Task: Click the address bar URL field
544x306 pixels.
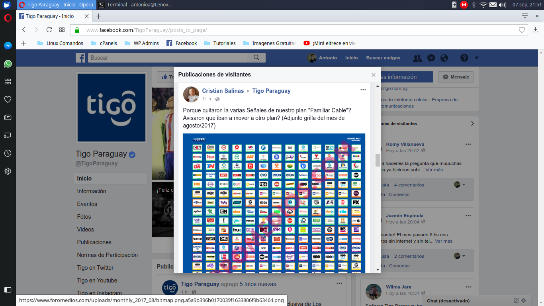Action: pyautogui.click(x=299, y=30)
